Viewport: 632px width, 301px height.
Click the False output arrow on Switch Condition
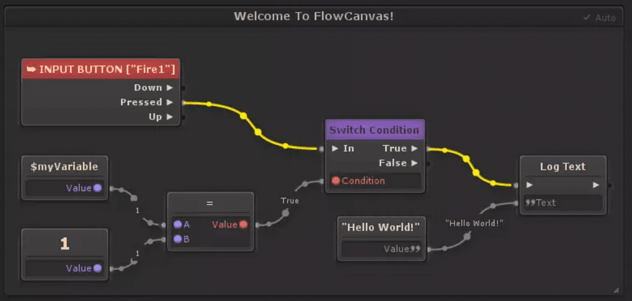point(415,163)
